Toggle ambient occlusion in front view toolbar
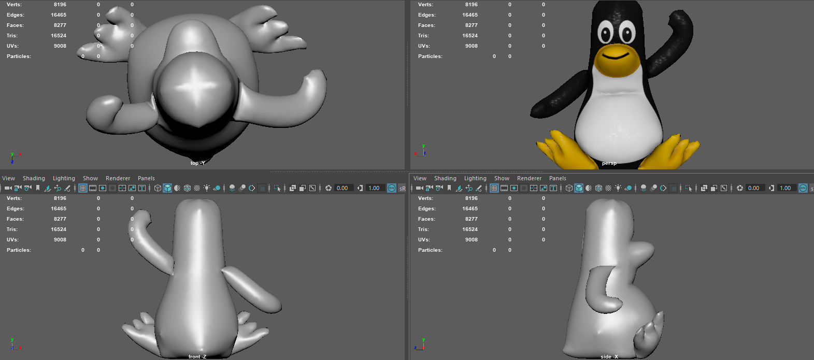 click(232, 188)
